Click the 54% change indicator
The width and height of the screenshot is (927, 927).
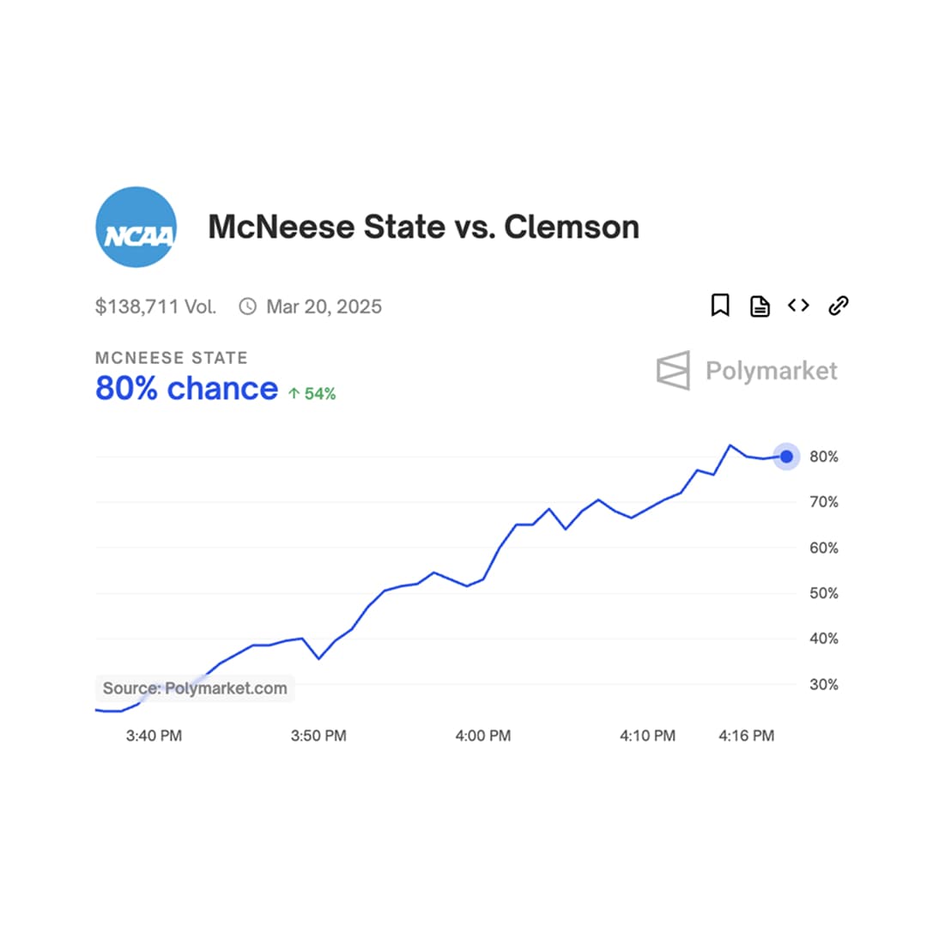[319, 394]
